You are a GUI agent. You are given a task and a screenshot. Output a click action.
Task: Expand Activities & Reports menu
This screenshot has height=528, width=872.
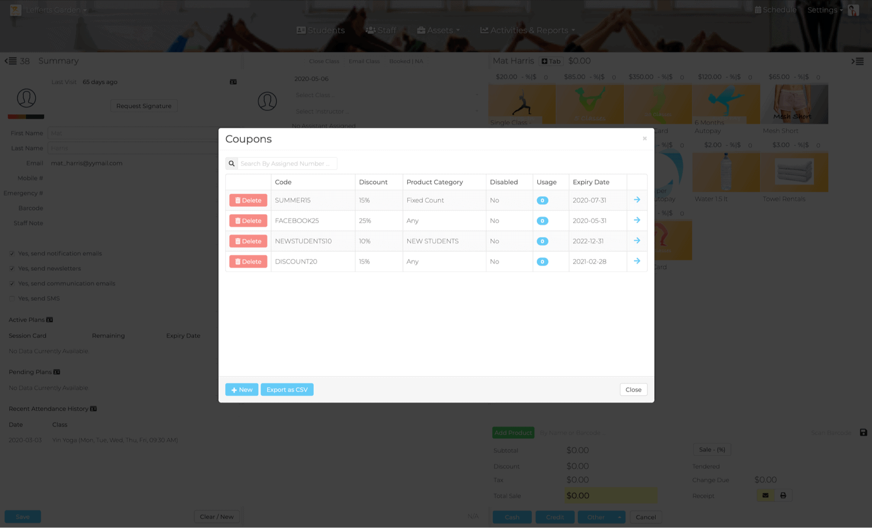click(528, 30)
